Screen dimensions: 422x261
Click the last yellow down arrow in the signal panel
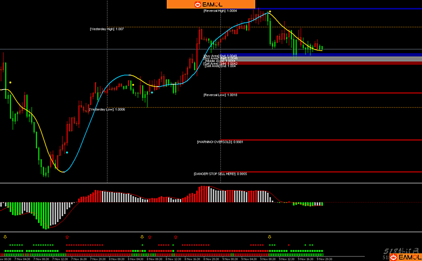click(269, 237)
